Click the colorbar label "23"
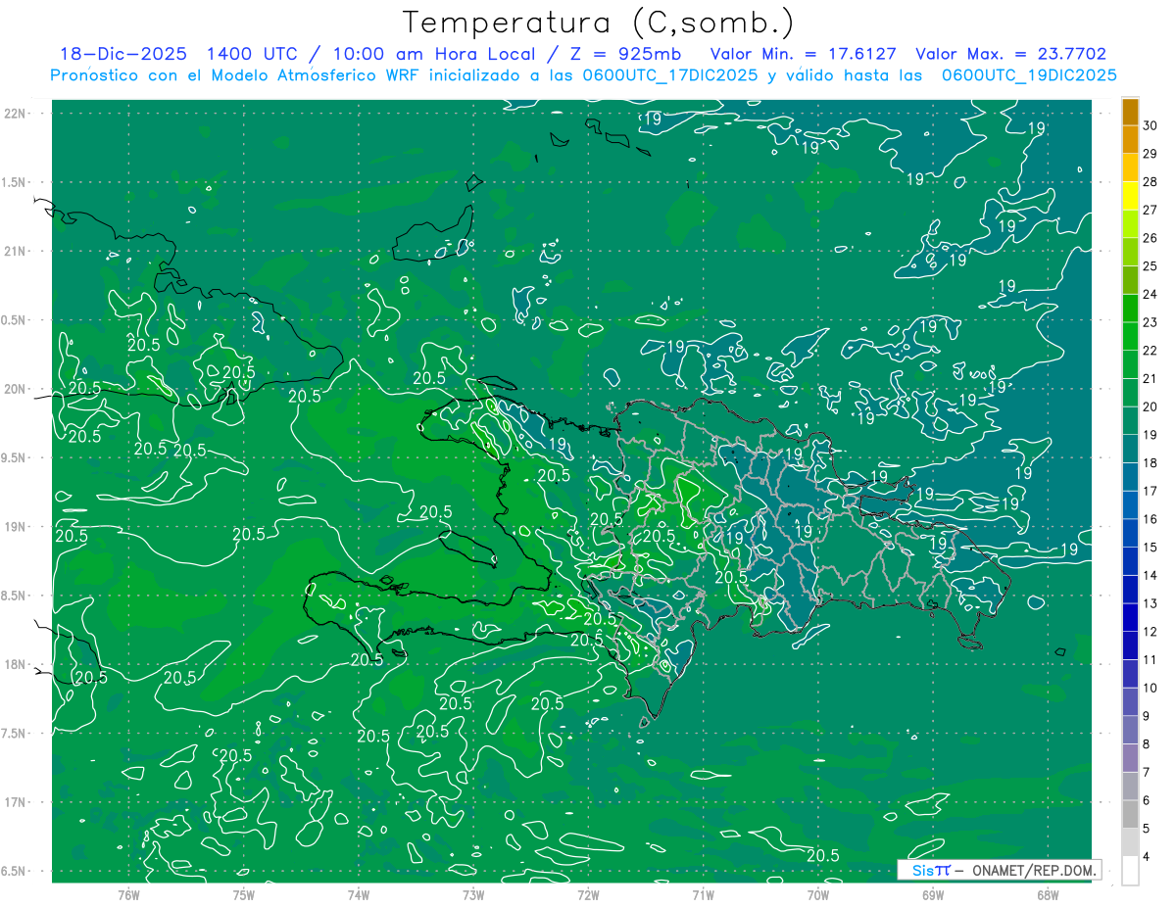 click(1151, 323)
